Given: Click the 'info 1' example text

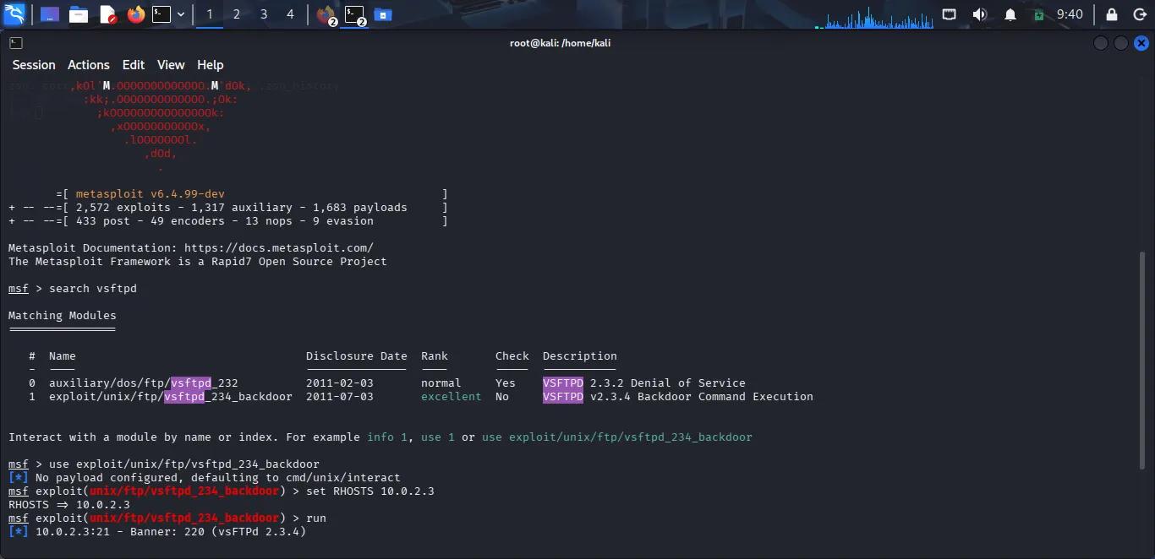Looking at the screenshot, I should click(x=387, y=437).
